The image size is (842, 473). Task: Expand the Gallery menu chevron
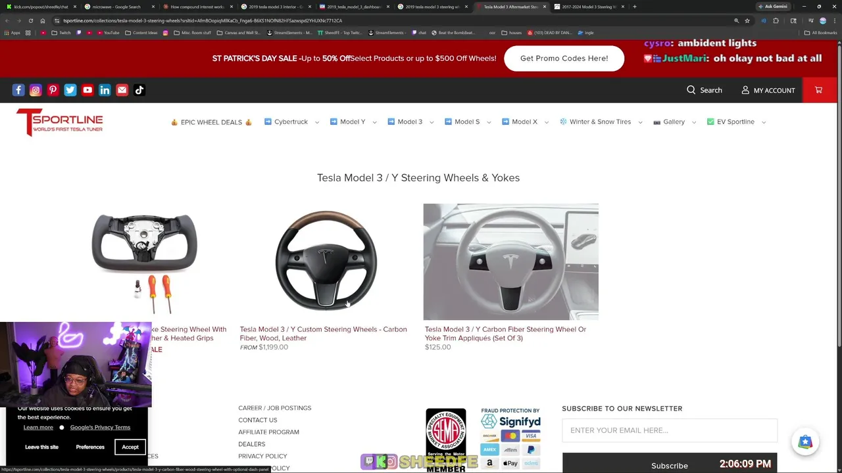(694, 122)
